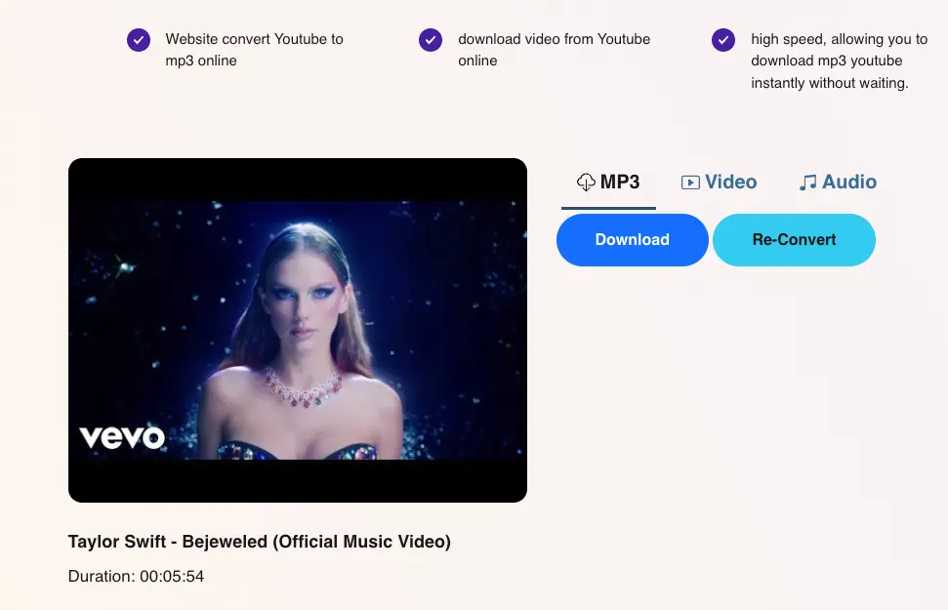
Task: Click the checkmark icon next to 'Website convert Youtube'
Action: click(x=139, y=40)
